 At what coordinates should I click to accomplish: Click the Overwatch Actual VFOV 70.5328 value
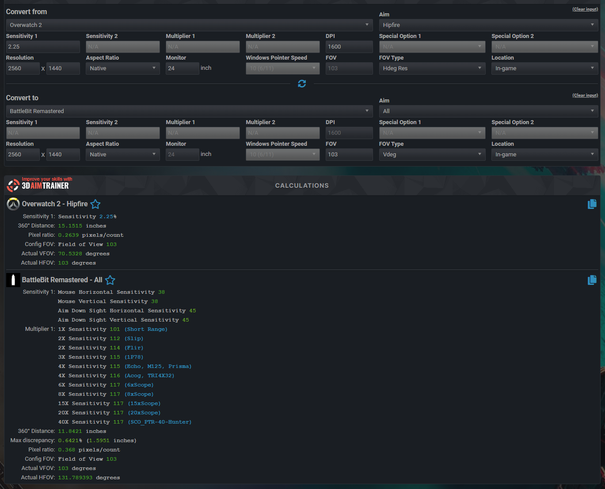(70, 254)
